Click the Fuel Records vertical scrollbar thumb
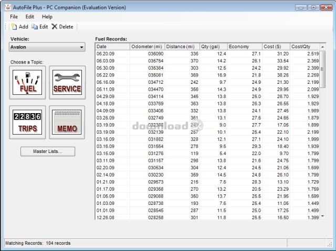This screenshot has height=251, width=336. [x=322, y=69]
